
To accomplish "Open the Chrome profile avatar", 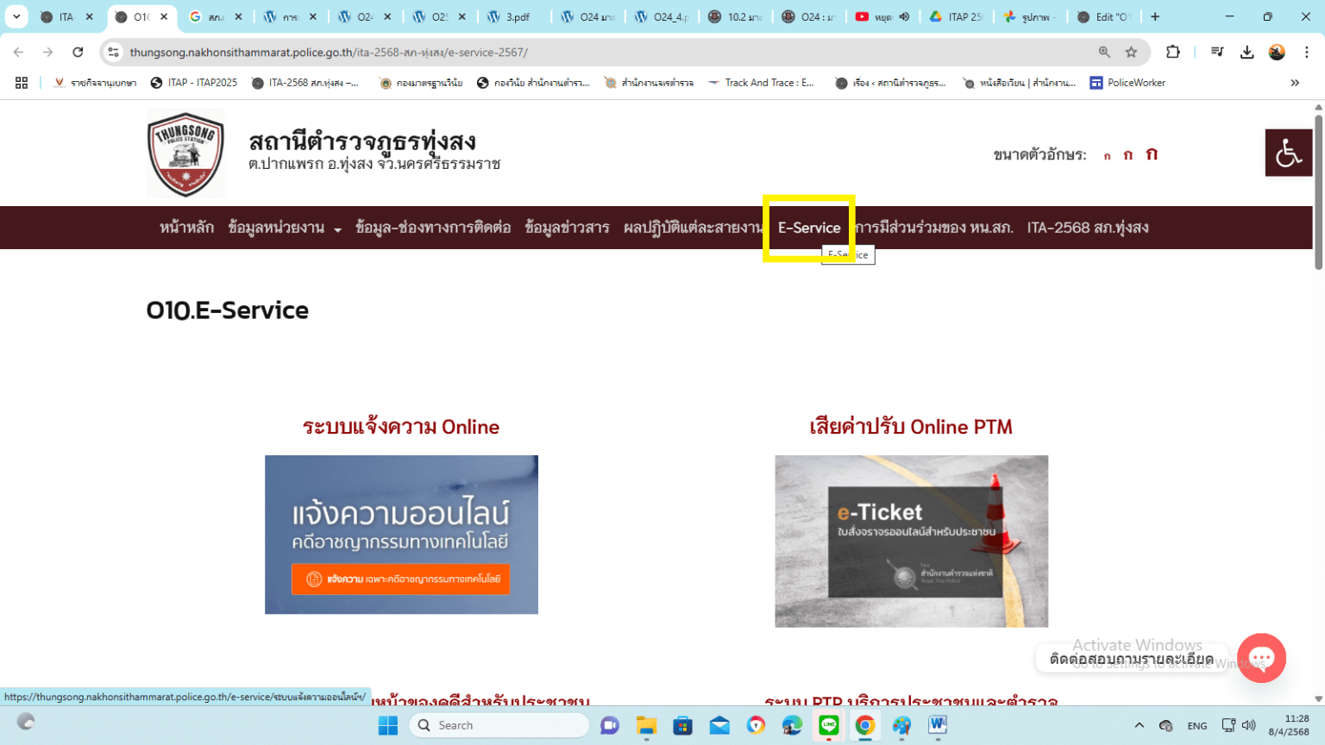I will [1278, 52].
